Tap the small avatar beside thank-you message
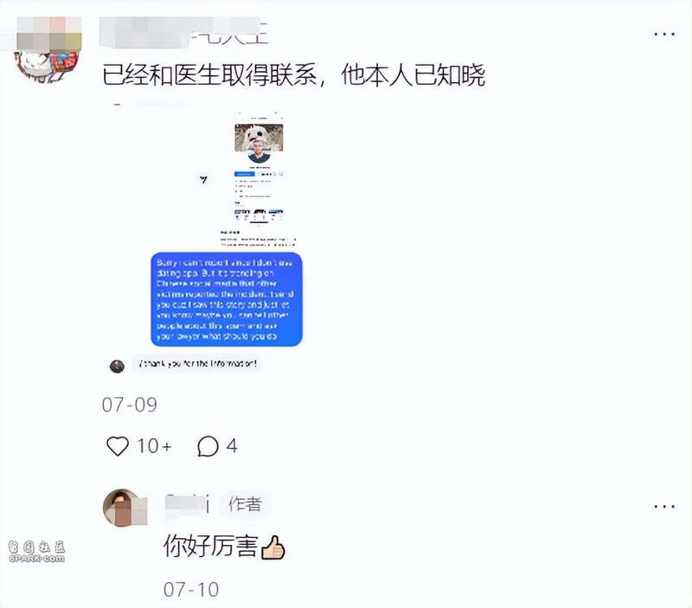Screen dimensions: 692x608 click(x=117, y=366)
